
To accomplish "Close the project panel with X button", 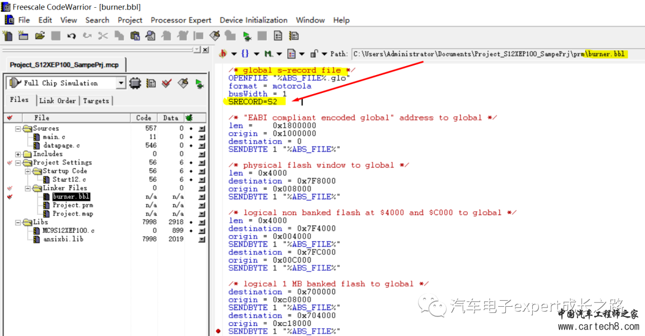I will (205, 49).
